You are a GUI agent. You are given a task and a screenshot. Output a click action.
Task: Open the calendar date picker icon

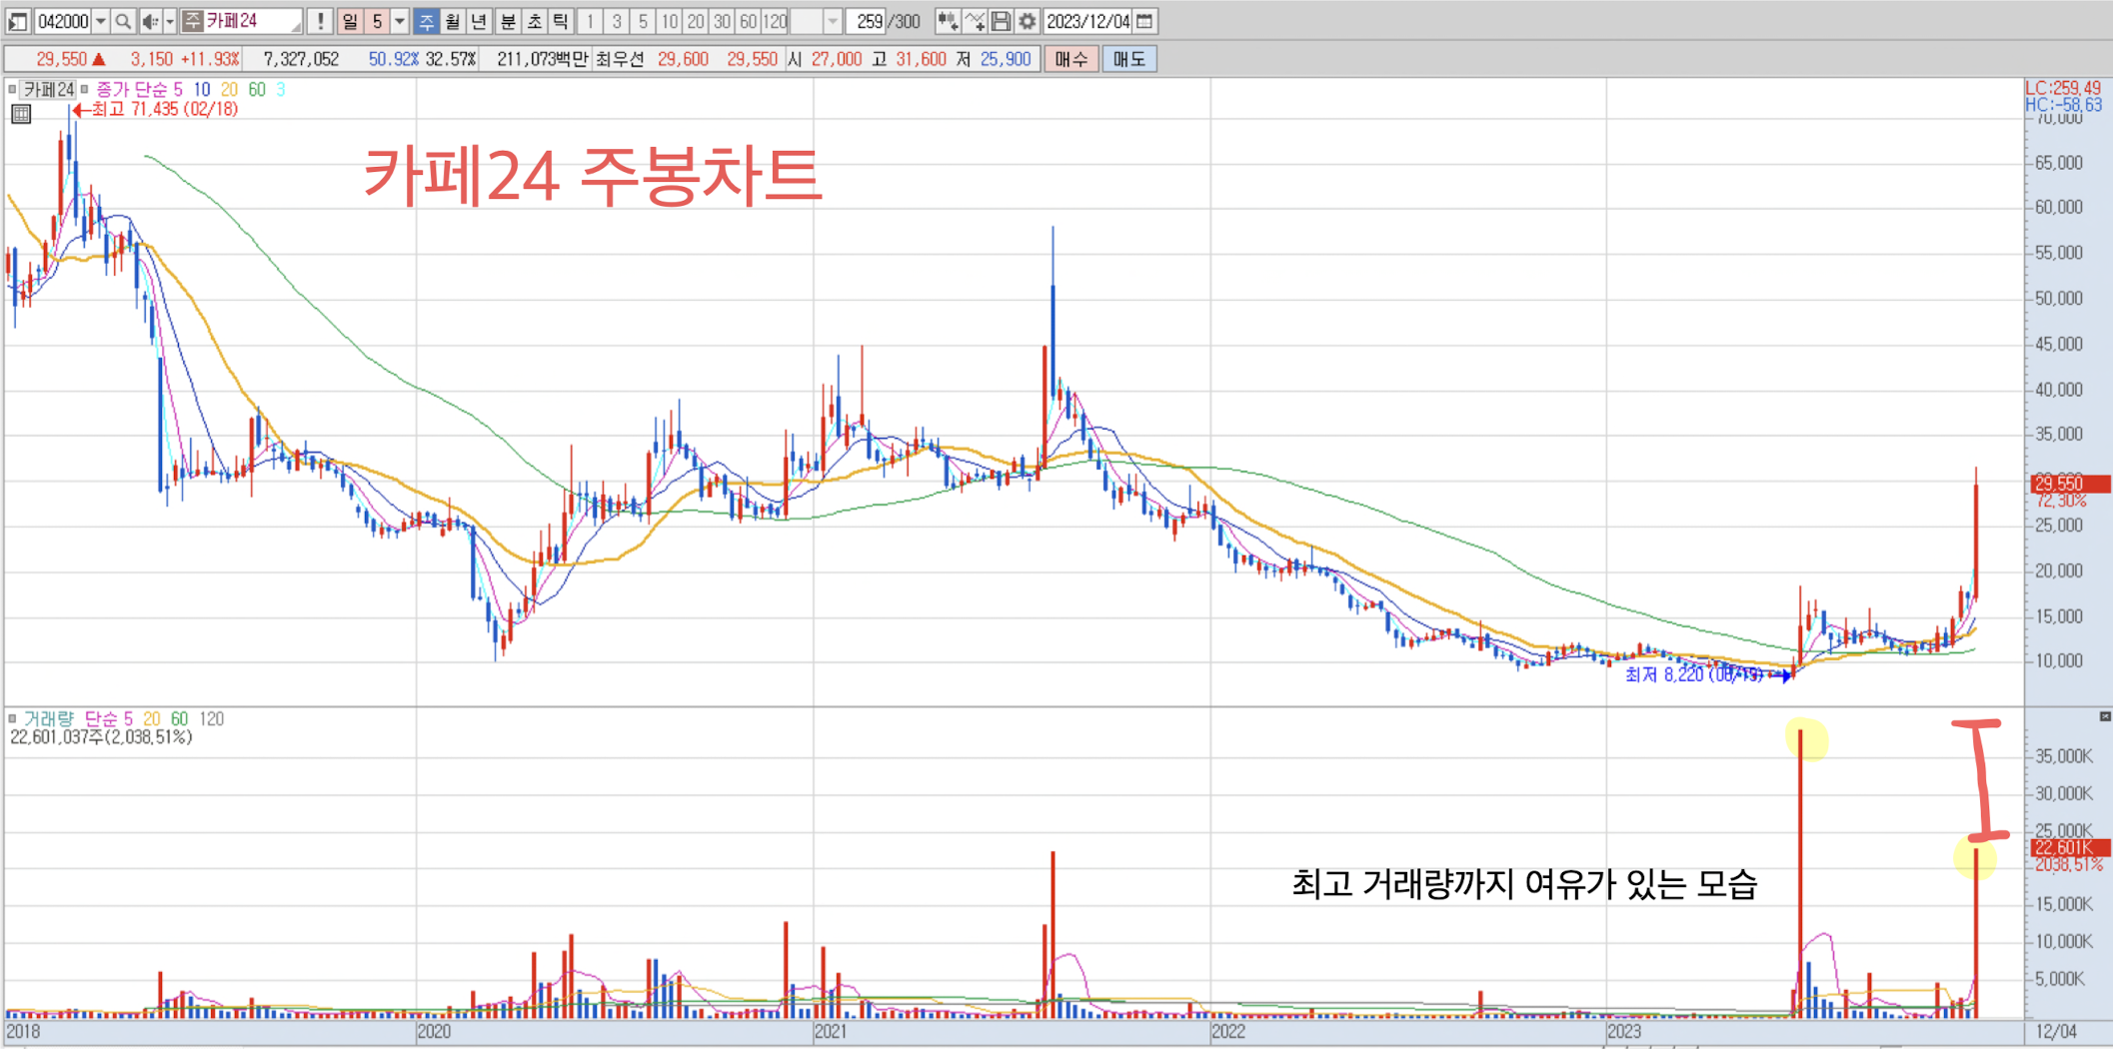pos(1145,21)
